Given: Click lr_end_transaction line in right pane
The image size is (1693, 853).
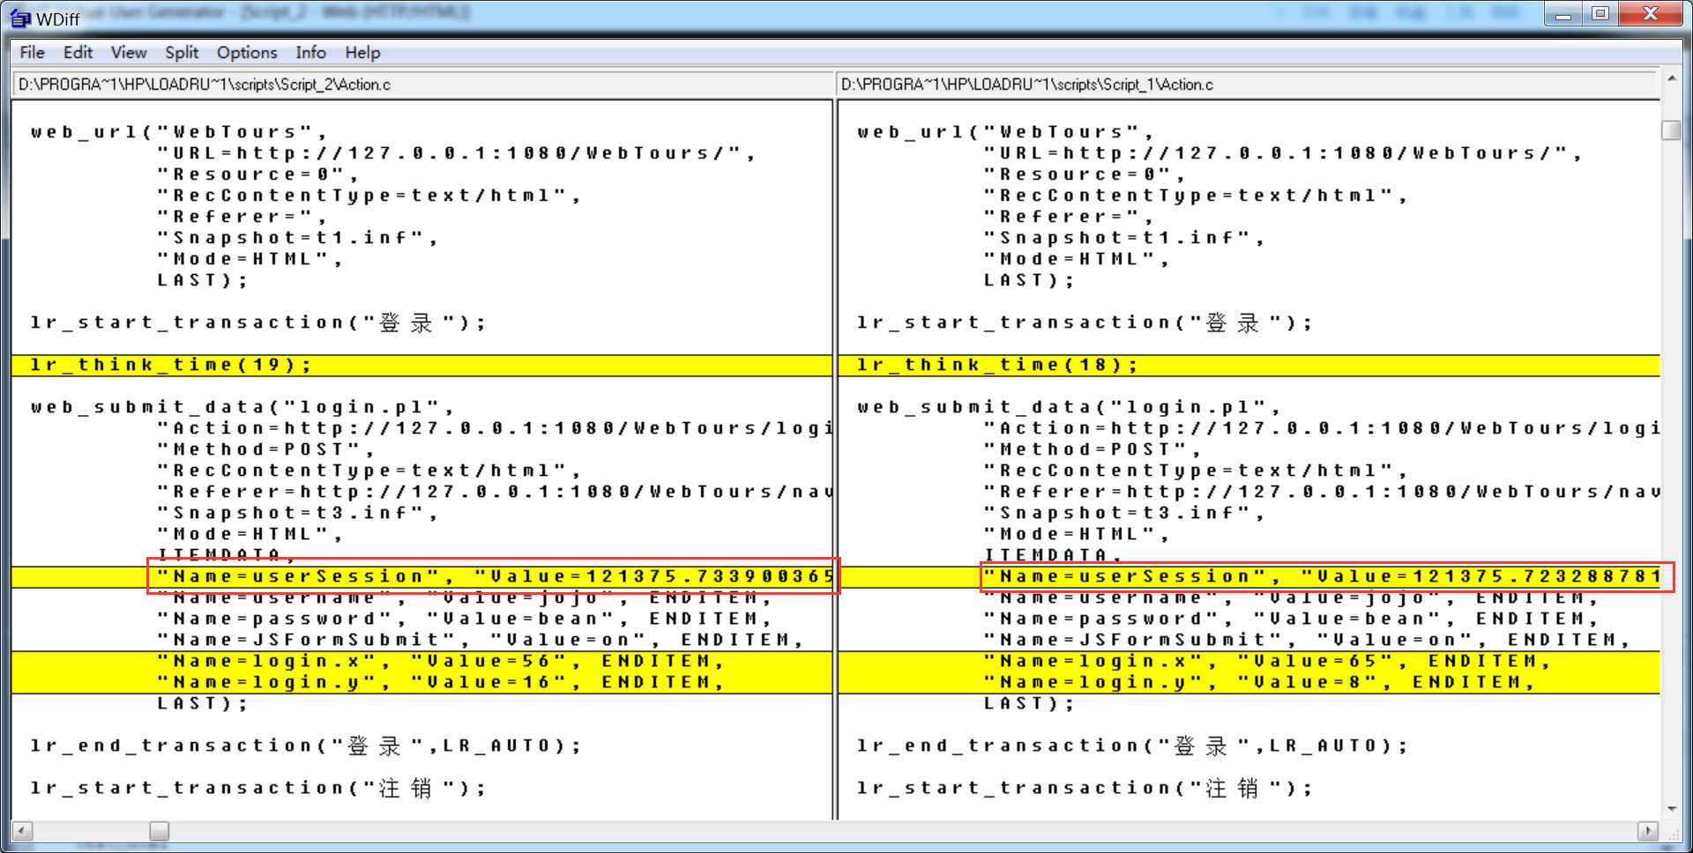Looking at the screenshot, I should pyautogui.click(x=1132, y=745).
